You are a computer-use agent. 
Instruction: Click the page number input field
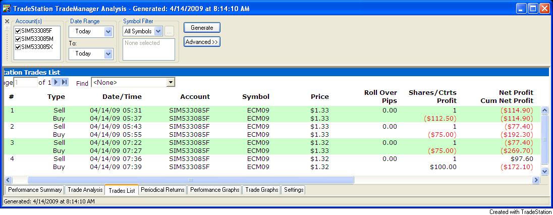pos(25,83)
